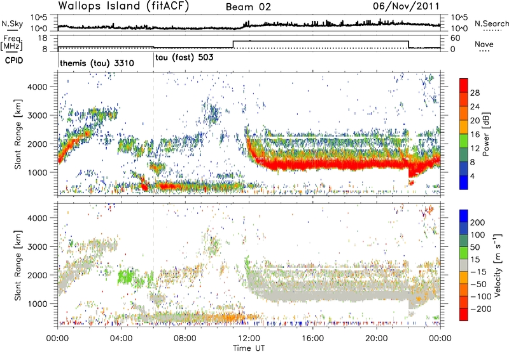Click the 'CPID' row label
The image size is (509, 352).
14,60
